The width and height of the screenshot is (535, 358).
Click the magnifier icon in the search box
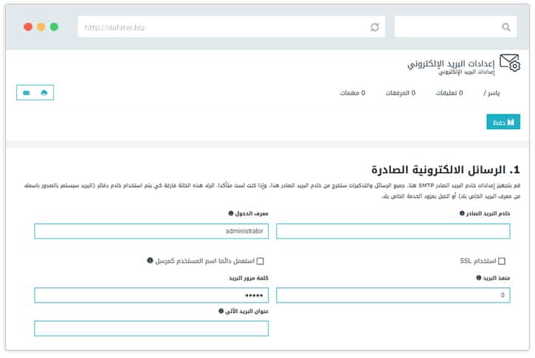(506, 27)
